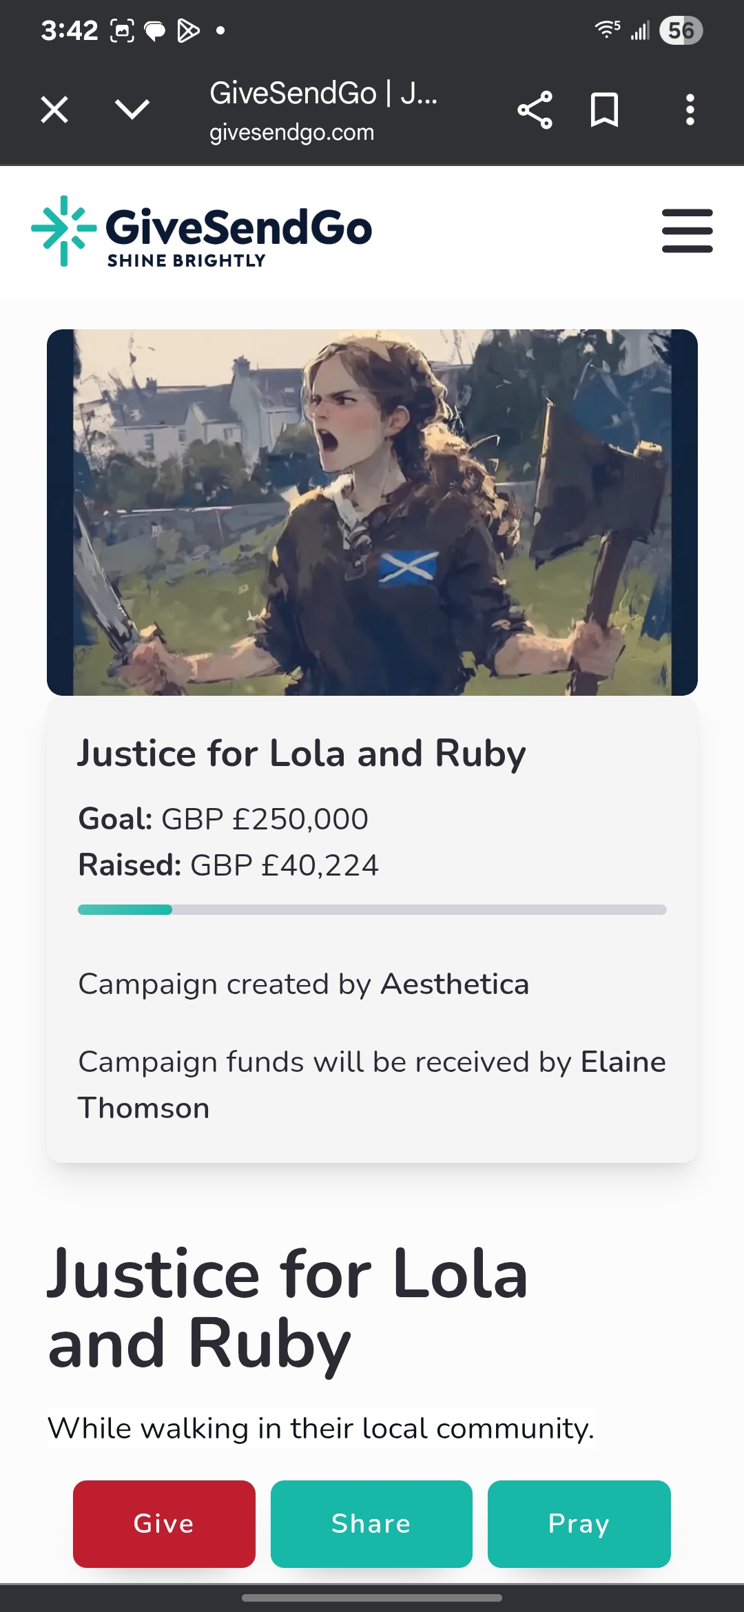Tap the Play Store notification icon
This screenshot has width=744, height=1612.
(x=187, y=30)
